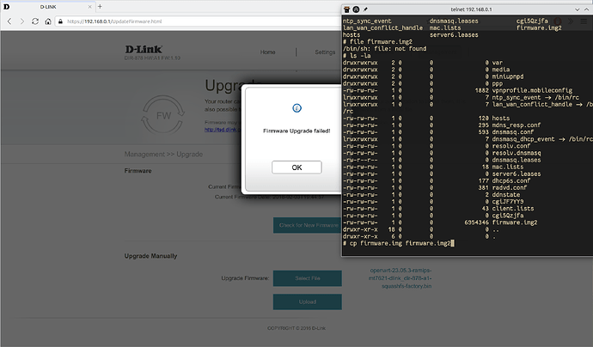Screen dimensions: 593x347
Task: Click the "Firmware Upgrade failed!" message
Action: (296, 131)
